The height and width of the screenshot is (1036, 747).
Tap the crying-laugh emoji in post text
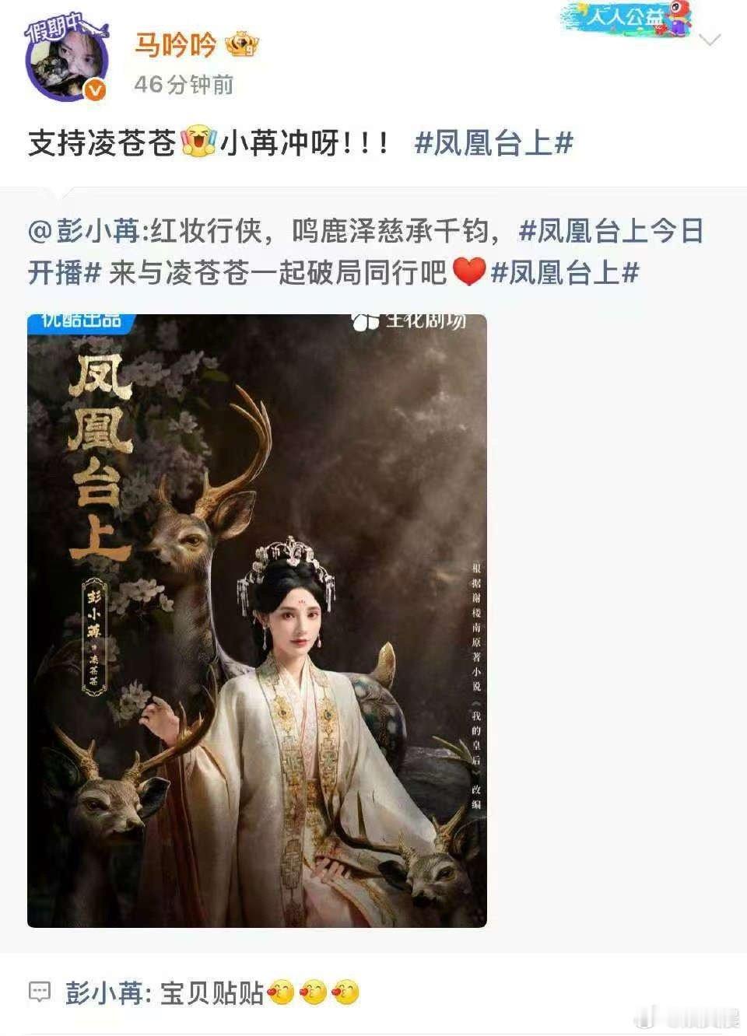click(x=198, y=143)
